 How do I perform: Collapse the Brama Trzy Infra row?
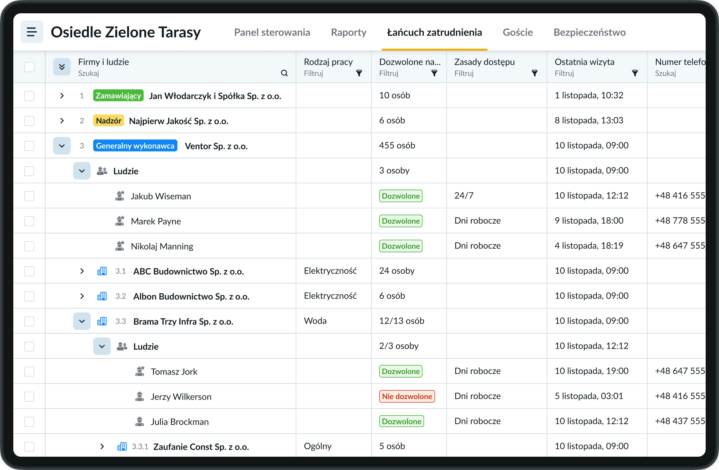[x=82, y=321]
